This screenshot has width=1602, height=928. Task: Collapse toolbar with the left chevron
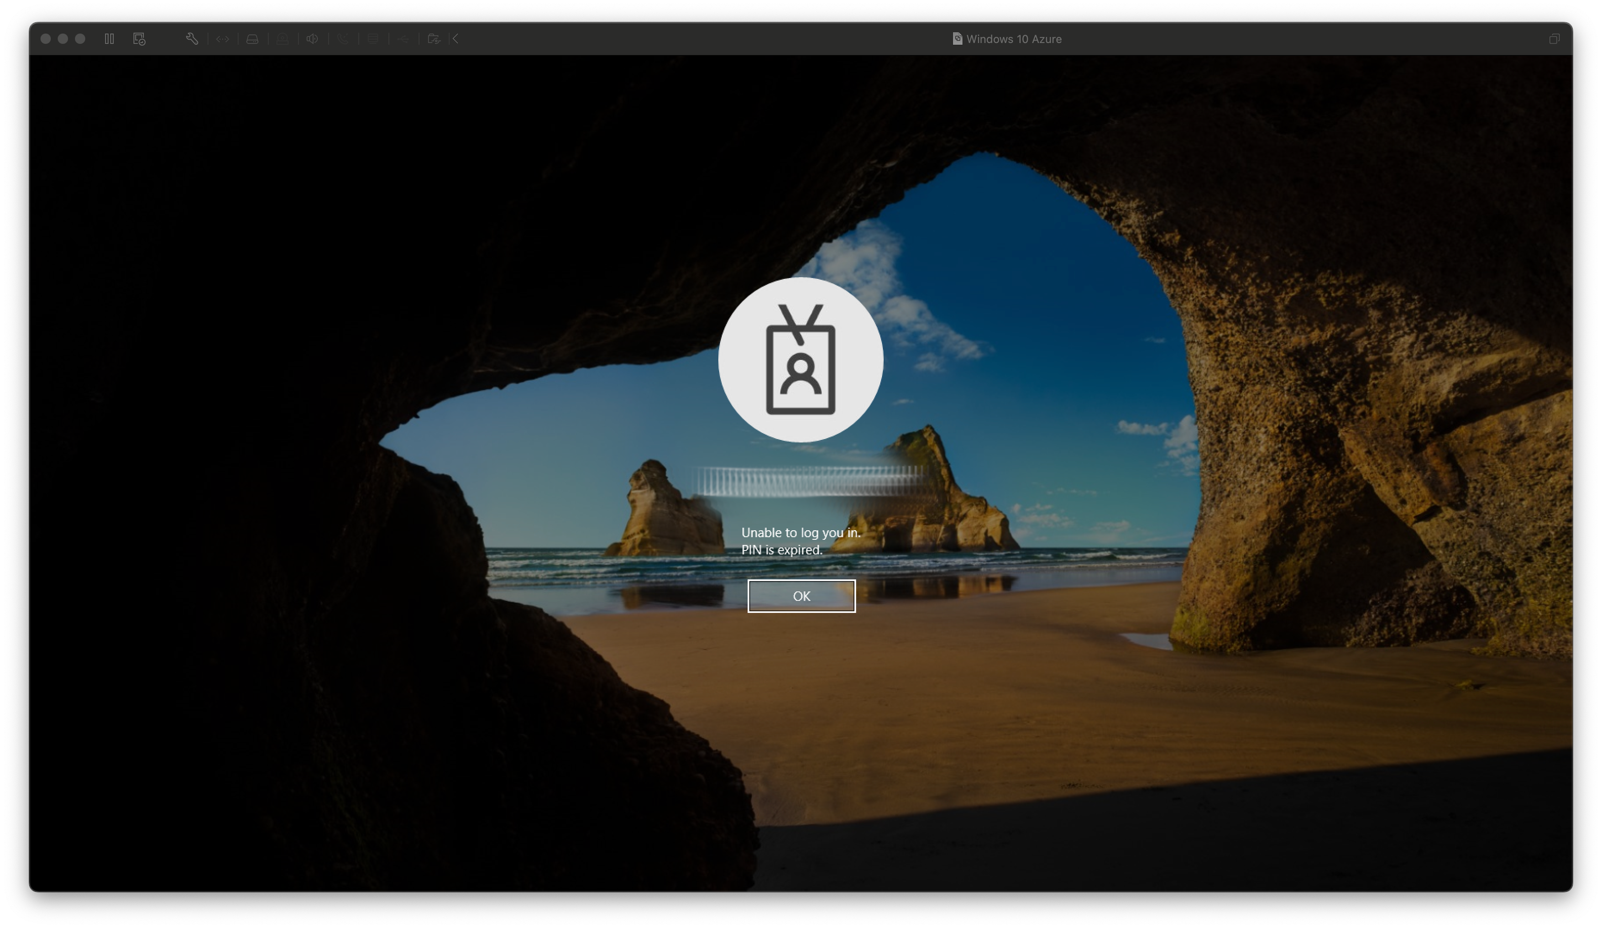455,39
